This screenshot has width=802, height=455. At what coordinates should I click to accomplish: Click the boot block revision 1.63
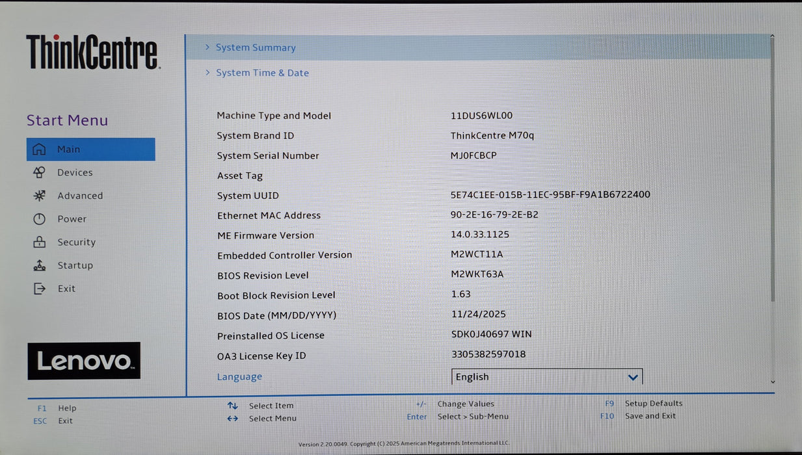[x=461, y=294]
